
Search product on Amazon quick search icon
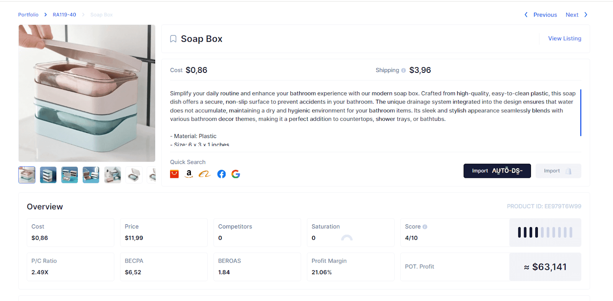189,174
